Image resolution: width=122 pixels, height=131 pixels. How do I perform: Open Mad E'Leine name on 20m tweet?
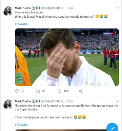click(x=23, y=101)
